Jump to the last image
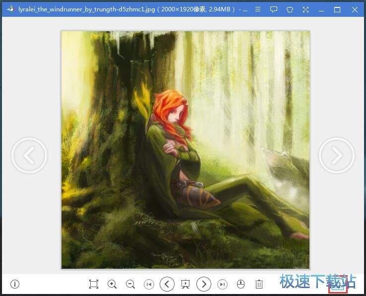Image resolution: width=366 pixels, height=296 pixels. point(223,284)
